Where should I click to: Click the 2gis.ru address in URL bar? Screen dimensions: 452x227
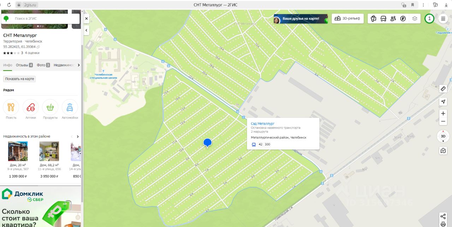(x=30, y=5)
